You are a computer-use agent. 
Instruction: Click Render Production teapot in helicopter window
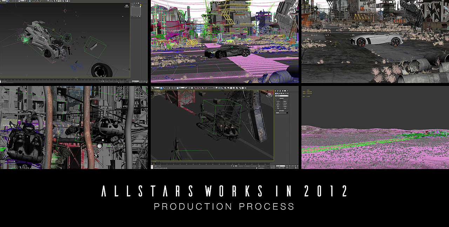[245, 88]
